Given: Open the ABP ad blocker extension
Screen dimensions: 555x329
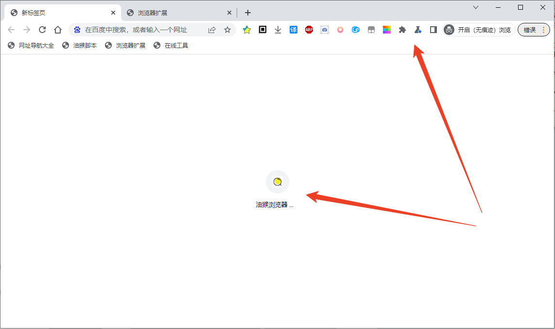Looking at the screenshot, I should click(309, 30).
